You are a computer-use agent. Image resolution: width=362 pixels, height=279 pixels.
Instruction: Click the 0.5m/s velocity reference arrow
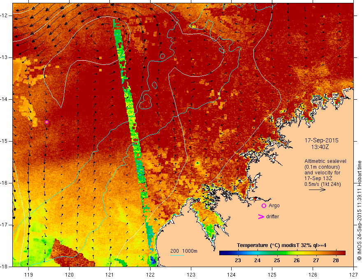pyautogui.click(x=317, y=190)
